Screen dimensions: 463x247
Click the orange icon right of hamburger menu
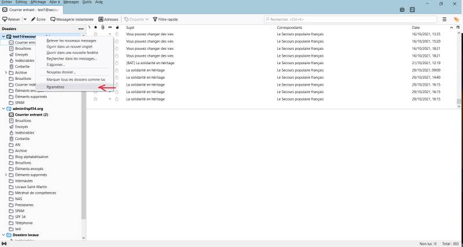click(x=456, y=19)
